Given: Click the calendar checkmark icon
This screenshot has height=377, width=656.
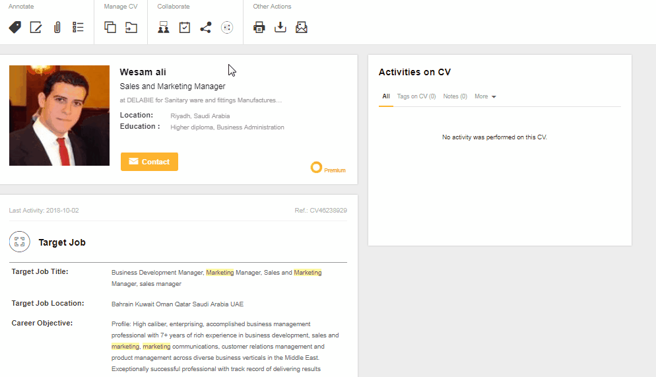Looking at the screenshot, I should (185, 28).
